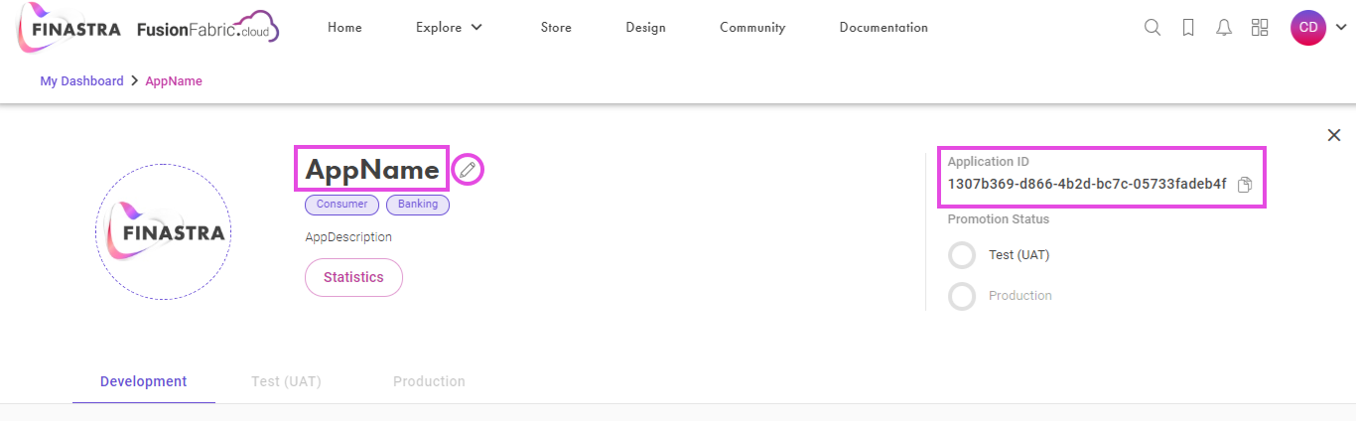Click the search magnifier icon
The width and height of the screenshot is (1356, 421).
[1153, 28]
